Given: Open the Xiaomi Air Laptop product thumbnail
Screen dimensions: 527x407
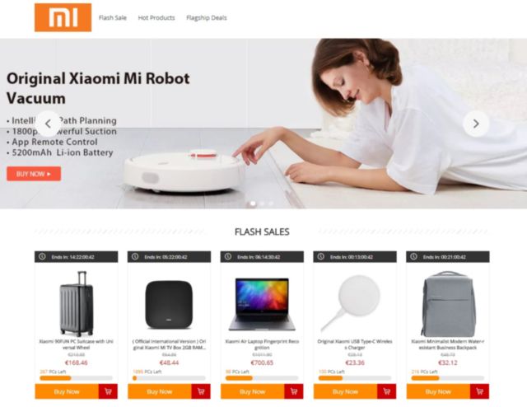Looking at the screenshot, I should click(x=262, y=304).
